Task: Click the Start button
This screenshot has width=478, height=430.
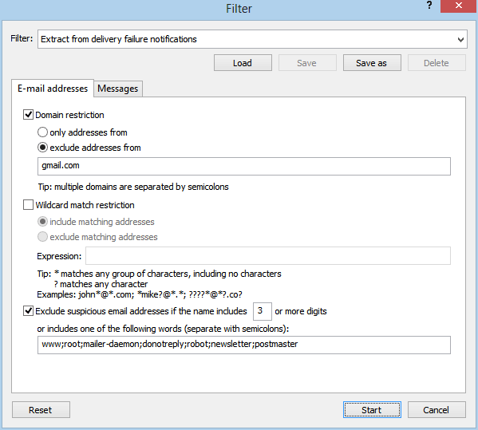Action: click(372, 410)
